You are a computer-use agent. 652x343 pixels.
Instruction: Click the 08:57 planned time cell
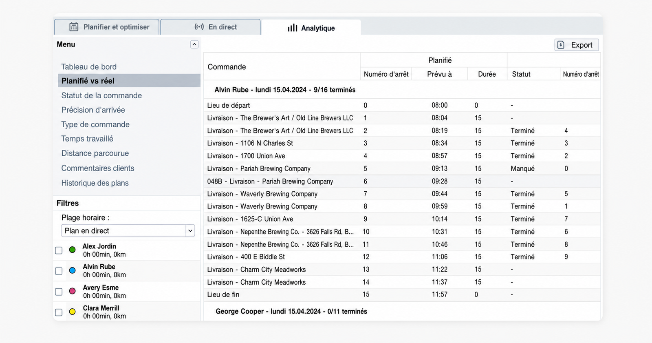click(439, 156)
